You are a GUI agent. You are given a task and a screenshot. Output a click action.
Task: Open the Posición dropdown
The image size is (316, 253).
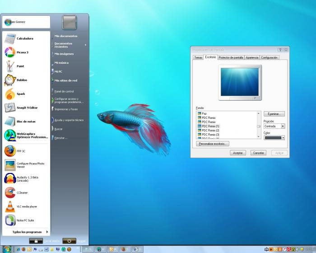(274, 126)
